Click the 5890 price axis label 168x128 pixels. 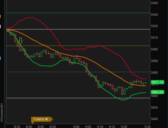[x=154, y=61]
